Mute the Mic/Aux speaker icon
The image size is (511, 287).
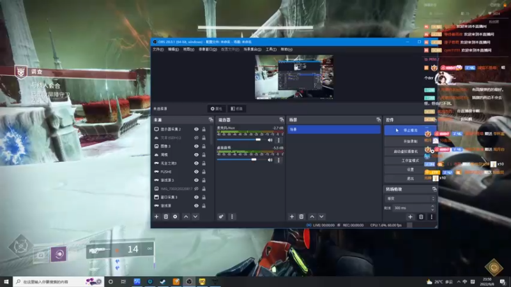pyautogui.click(x=270, y=140)
